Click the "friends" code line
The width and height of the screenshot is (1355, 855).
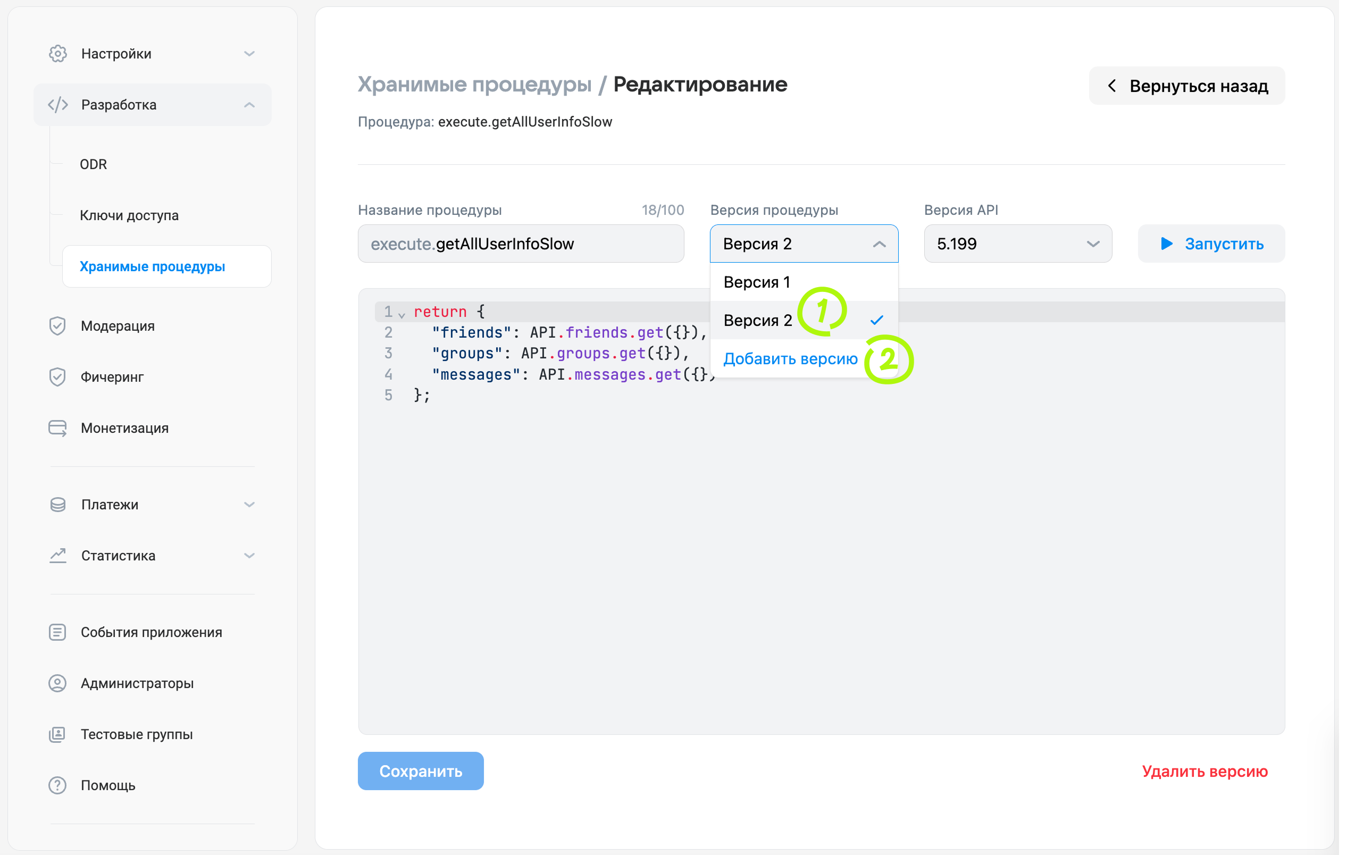point(570,332)
